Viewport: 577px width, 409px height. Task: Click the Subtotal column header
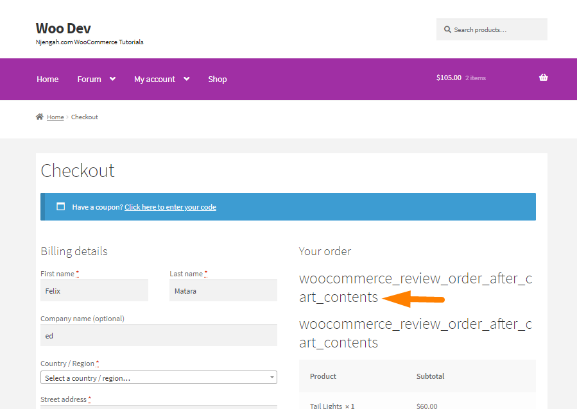430,376
